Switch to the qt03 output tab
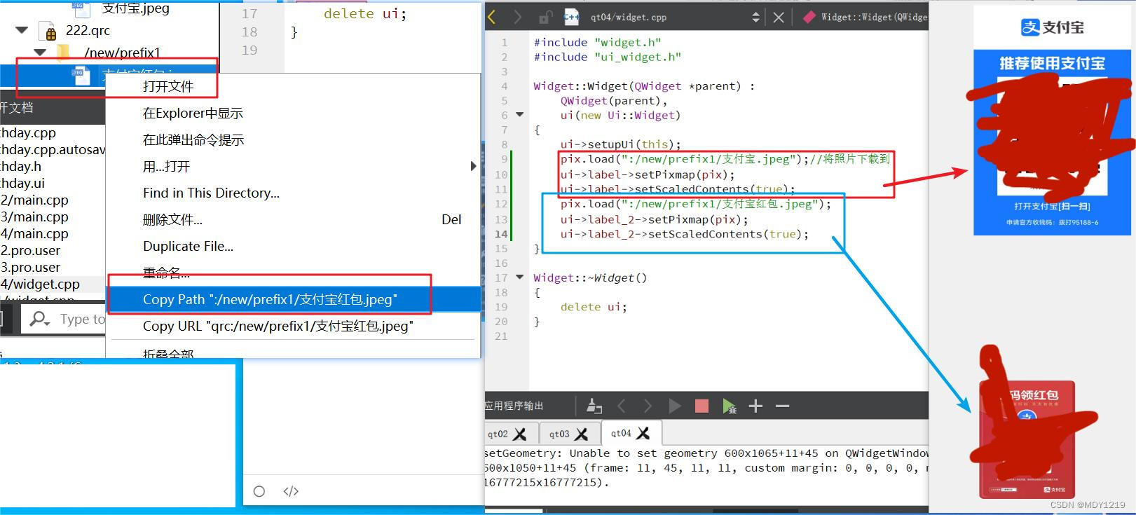The height and width of the screenshot is (515, 1136). [559, 434]
